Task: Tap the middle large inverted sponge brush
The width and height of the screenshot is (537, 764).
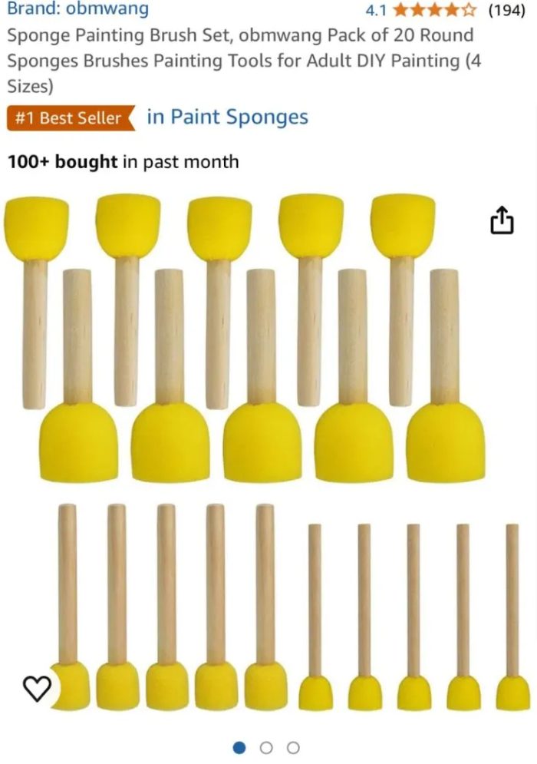Action: (262, 375)
